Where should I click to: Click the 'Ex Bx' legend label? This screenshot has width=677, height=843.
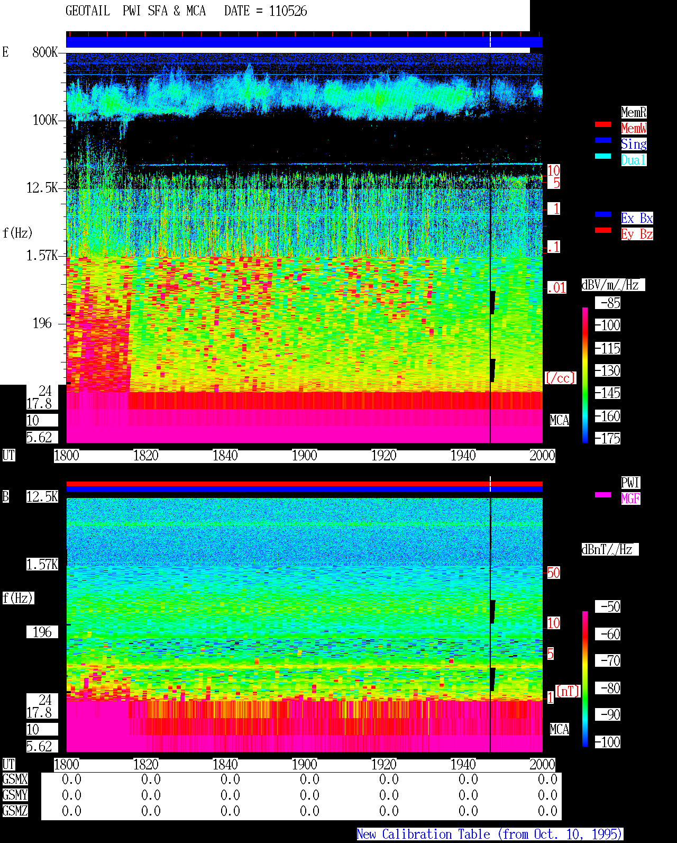pos(637,218)
